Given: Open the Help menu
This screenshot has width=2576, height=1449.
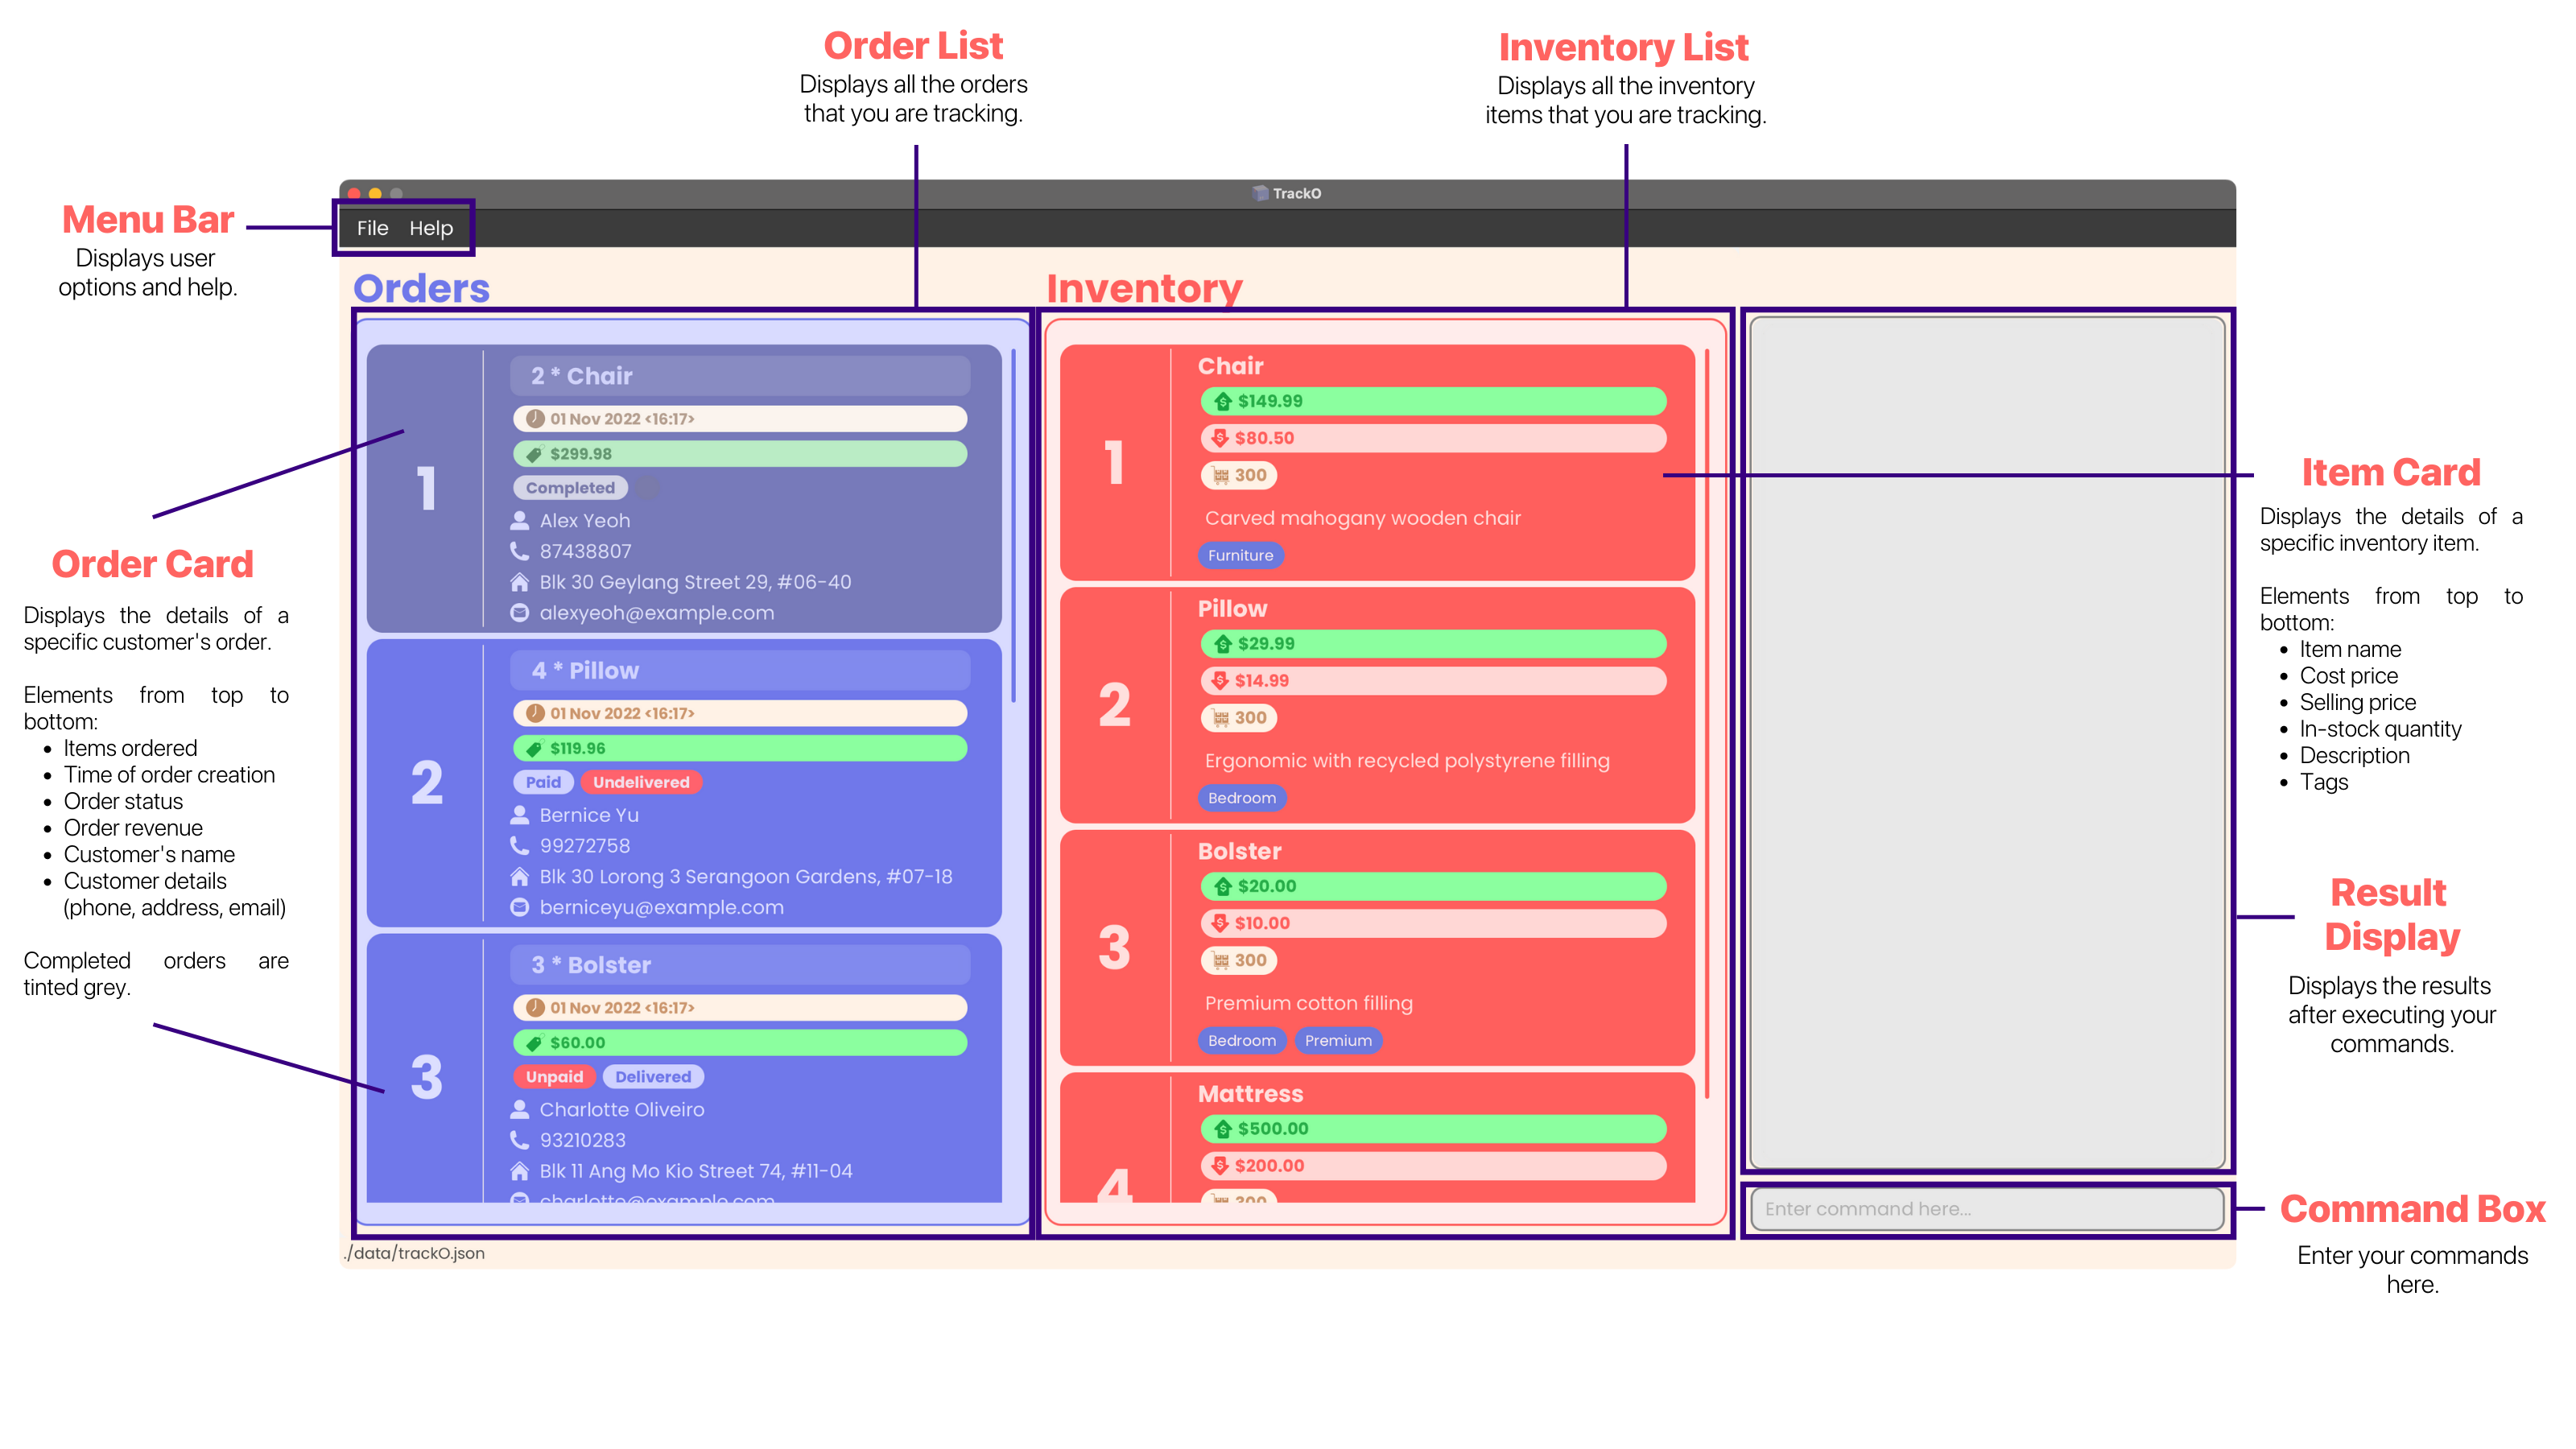Looking at the screenshot, I should pyautogui.click(x=431, y=228).
